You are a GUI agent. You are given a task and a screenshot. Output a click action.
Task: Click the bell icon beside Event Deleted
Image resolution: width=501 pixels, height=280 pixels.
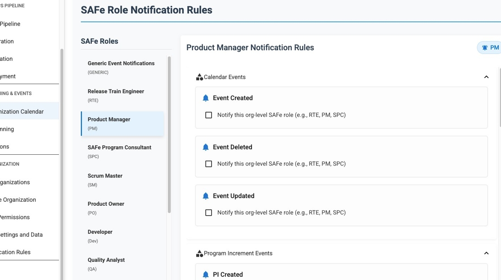[x=206, y=147]
